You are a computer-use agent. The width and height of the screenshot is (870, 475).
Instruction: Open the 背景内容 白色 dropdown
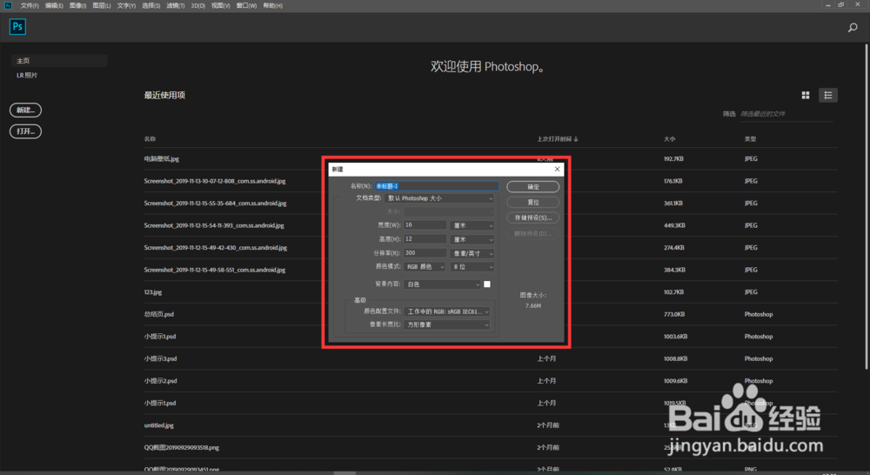[x=442, y=284]
